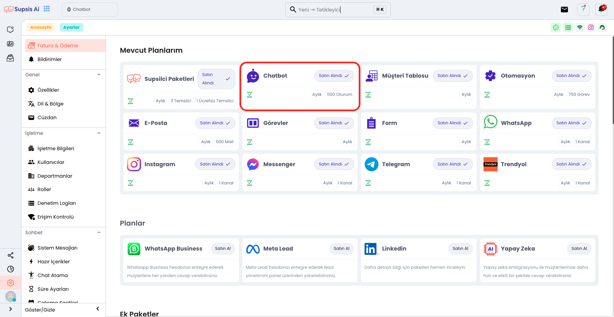Screen dimensions: 614x317
Task: Click the green list status icon in the top bar
Action: click(x=568, y=27)
